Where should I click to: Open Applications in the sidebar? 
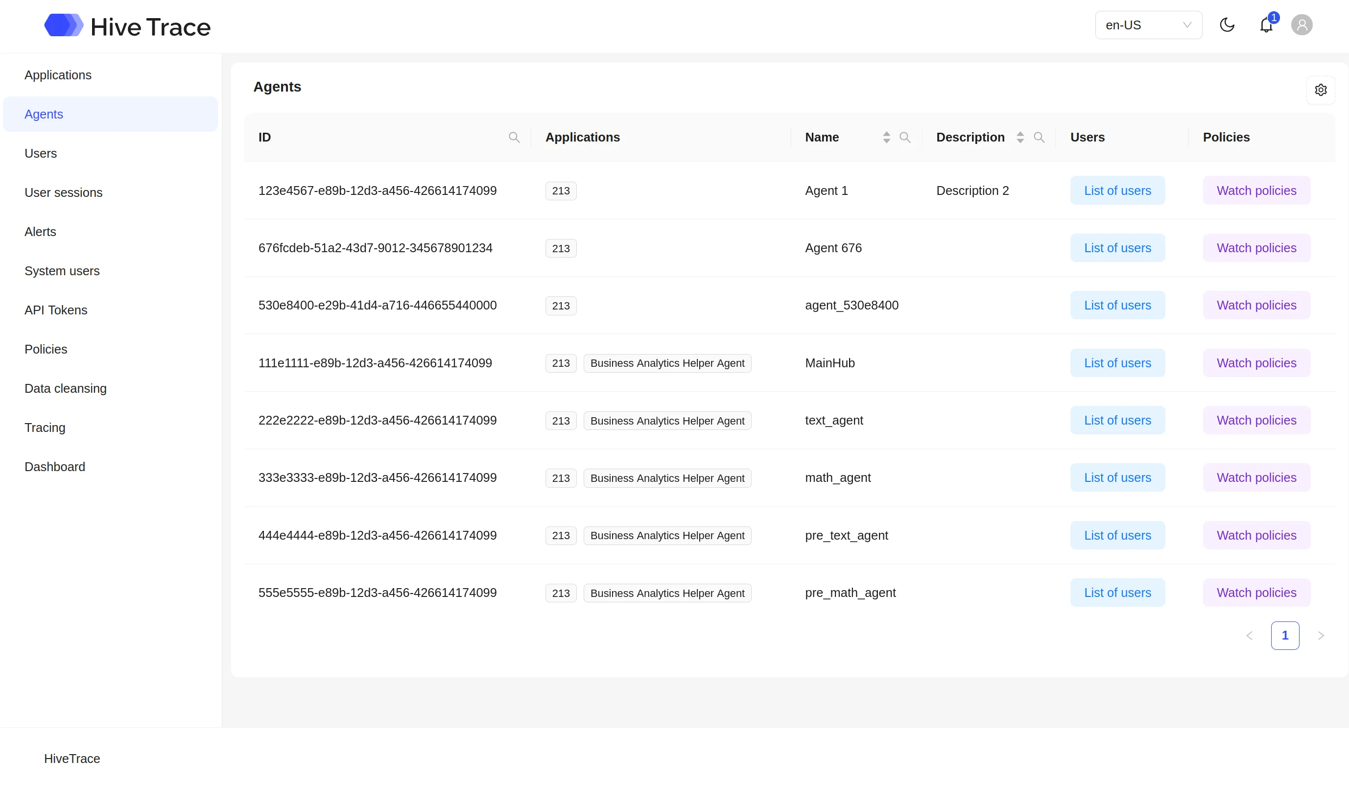(58, 75)
